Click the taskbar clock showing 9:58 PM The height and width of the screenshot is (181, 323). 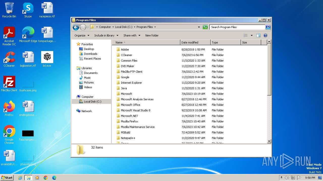310,178
